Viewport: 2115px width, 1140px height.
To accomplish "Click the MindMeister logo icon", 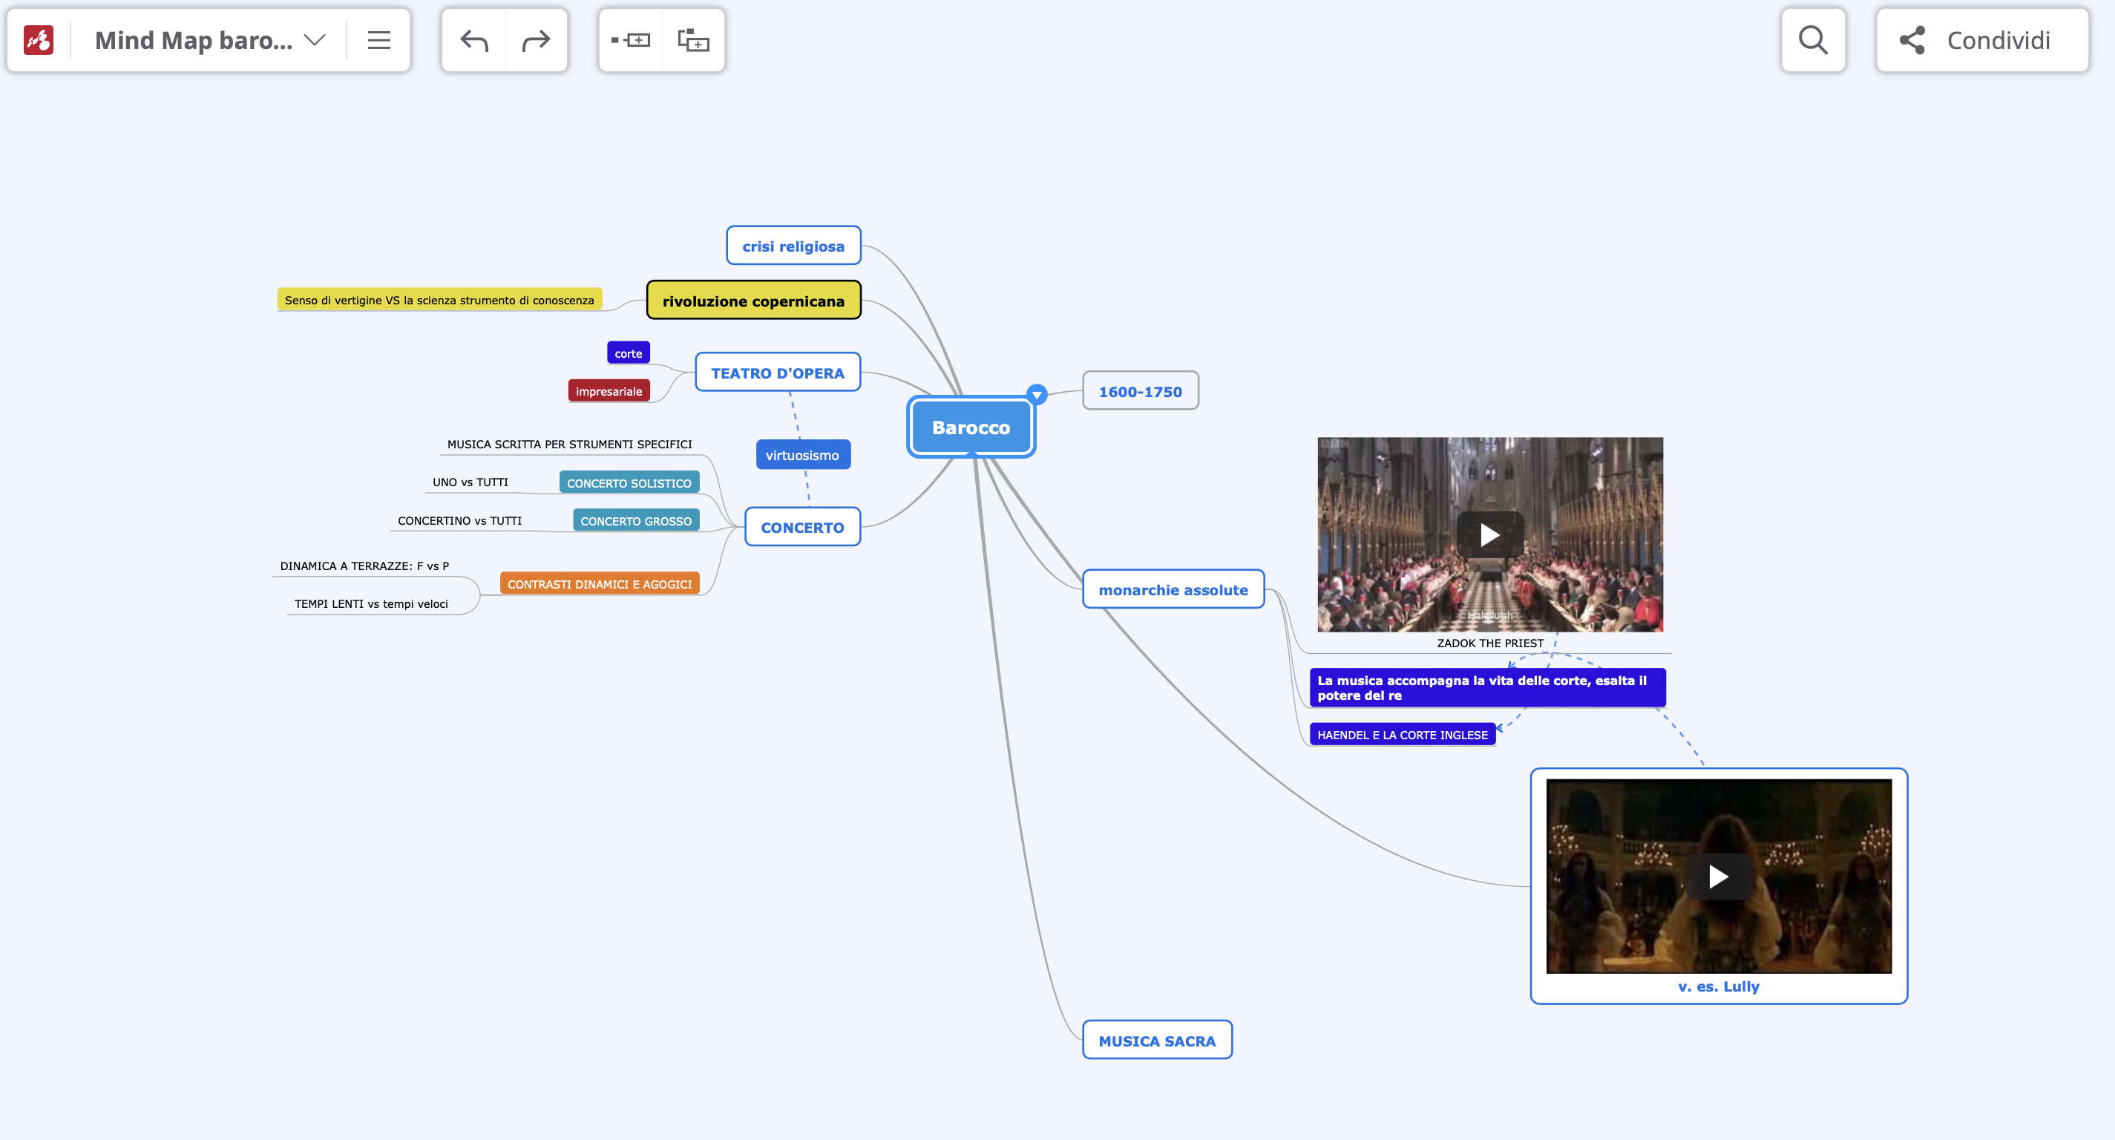I will (x=39, y=40).
